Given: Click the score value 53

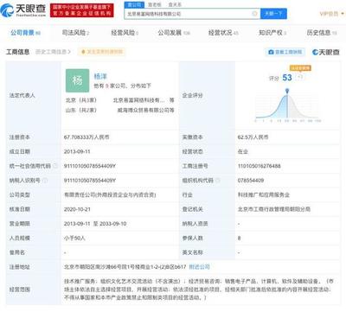Looking at the screenshot, I should (x=287, y=77).
